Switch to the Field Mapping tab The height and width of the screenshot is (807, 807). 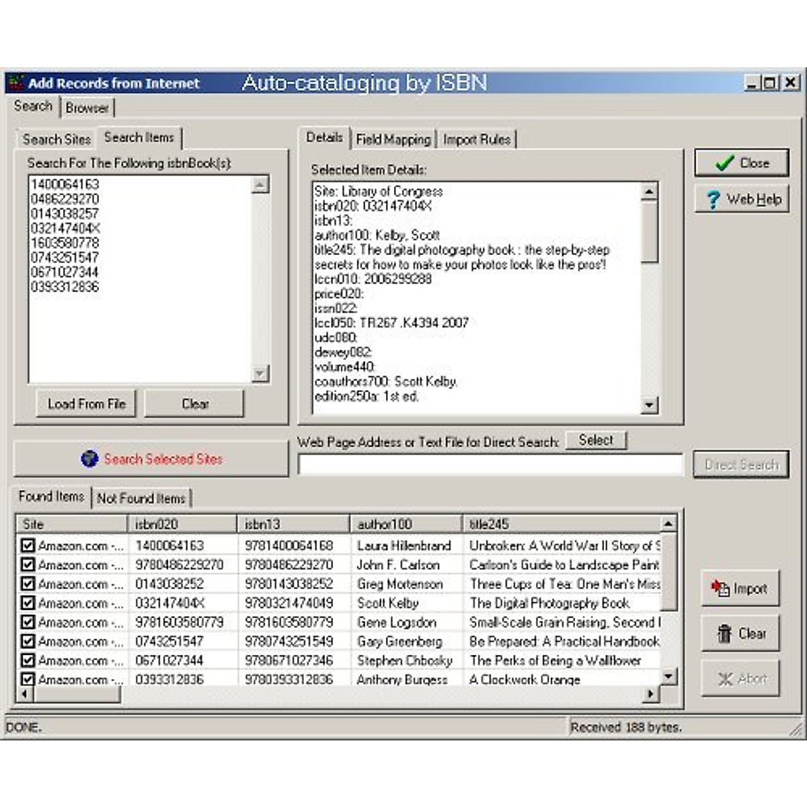393,139
